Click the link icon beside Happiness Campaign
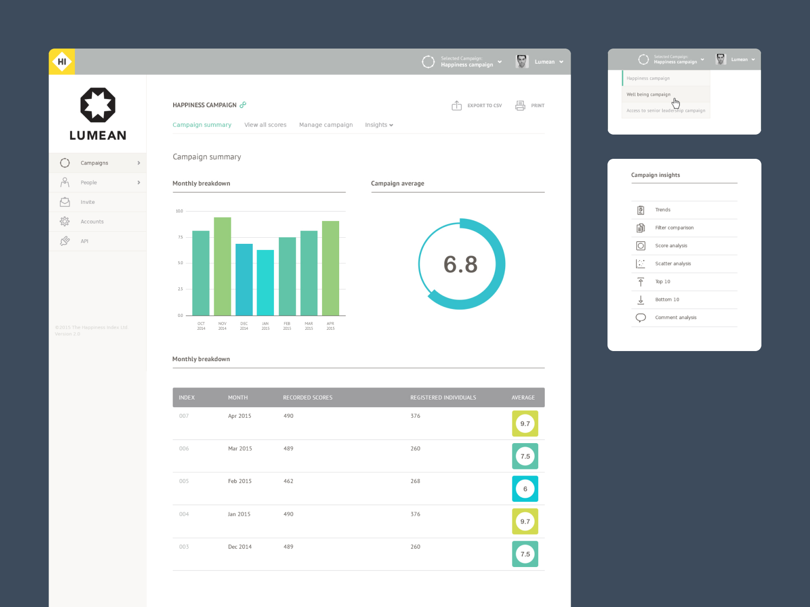Screen dimensions: 810x607 [x=243, y=105]
